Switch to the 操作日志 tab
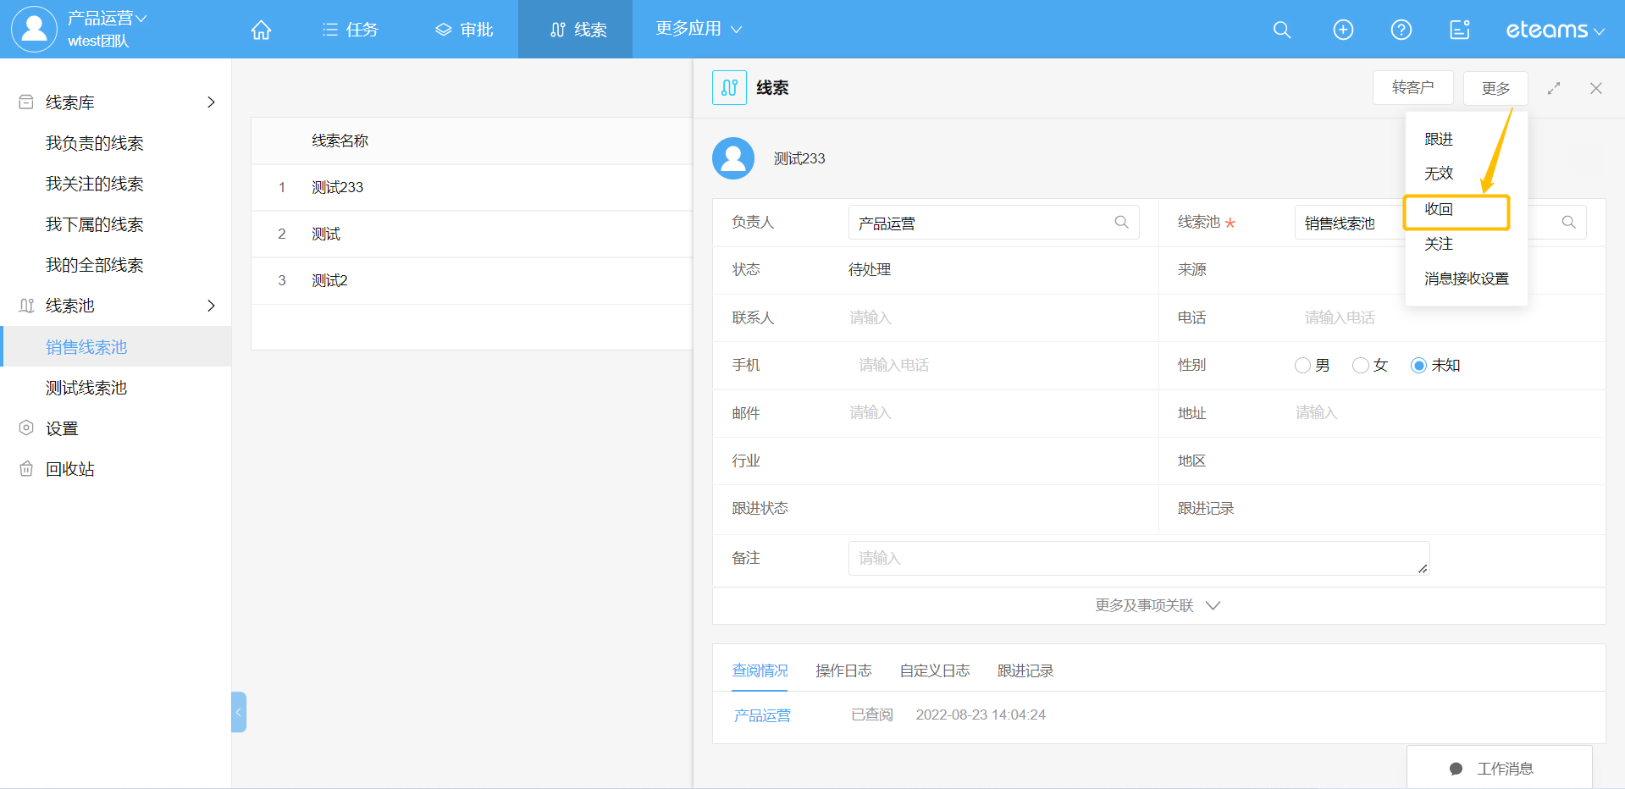The height and width of the screenshot is (789, 1625). (x=843, y=670)
